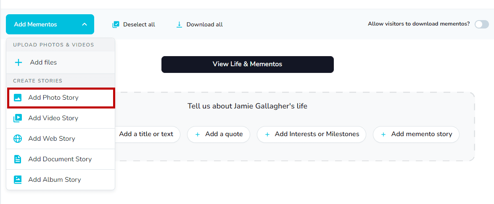The width and height of the screenshot is (494, 204).
Task: Click the Album Story icon
Action: (18, 180)
